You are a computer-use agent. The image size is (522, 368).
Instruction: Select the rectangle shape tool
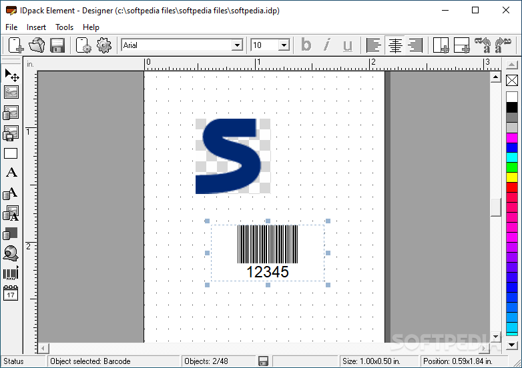11,153
